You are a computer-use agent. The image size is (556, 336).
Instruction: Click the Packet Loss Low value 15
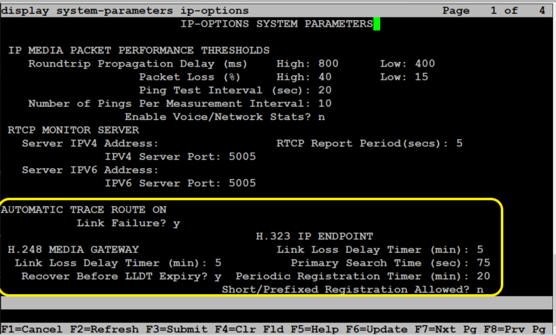pos(421,77)
